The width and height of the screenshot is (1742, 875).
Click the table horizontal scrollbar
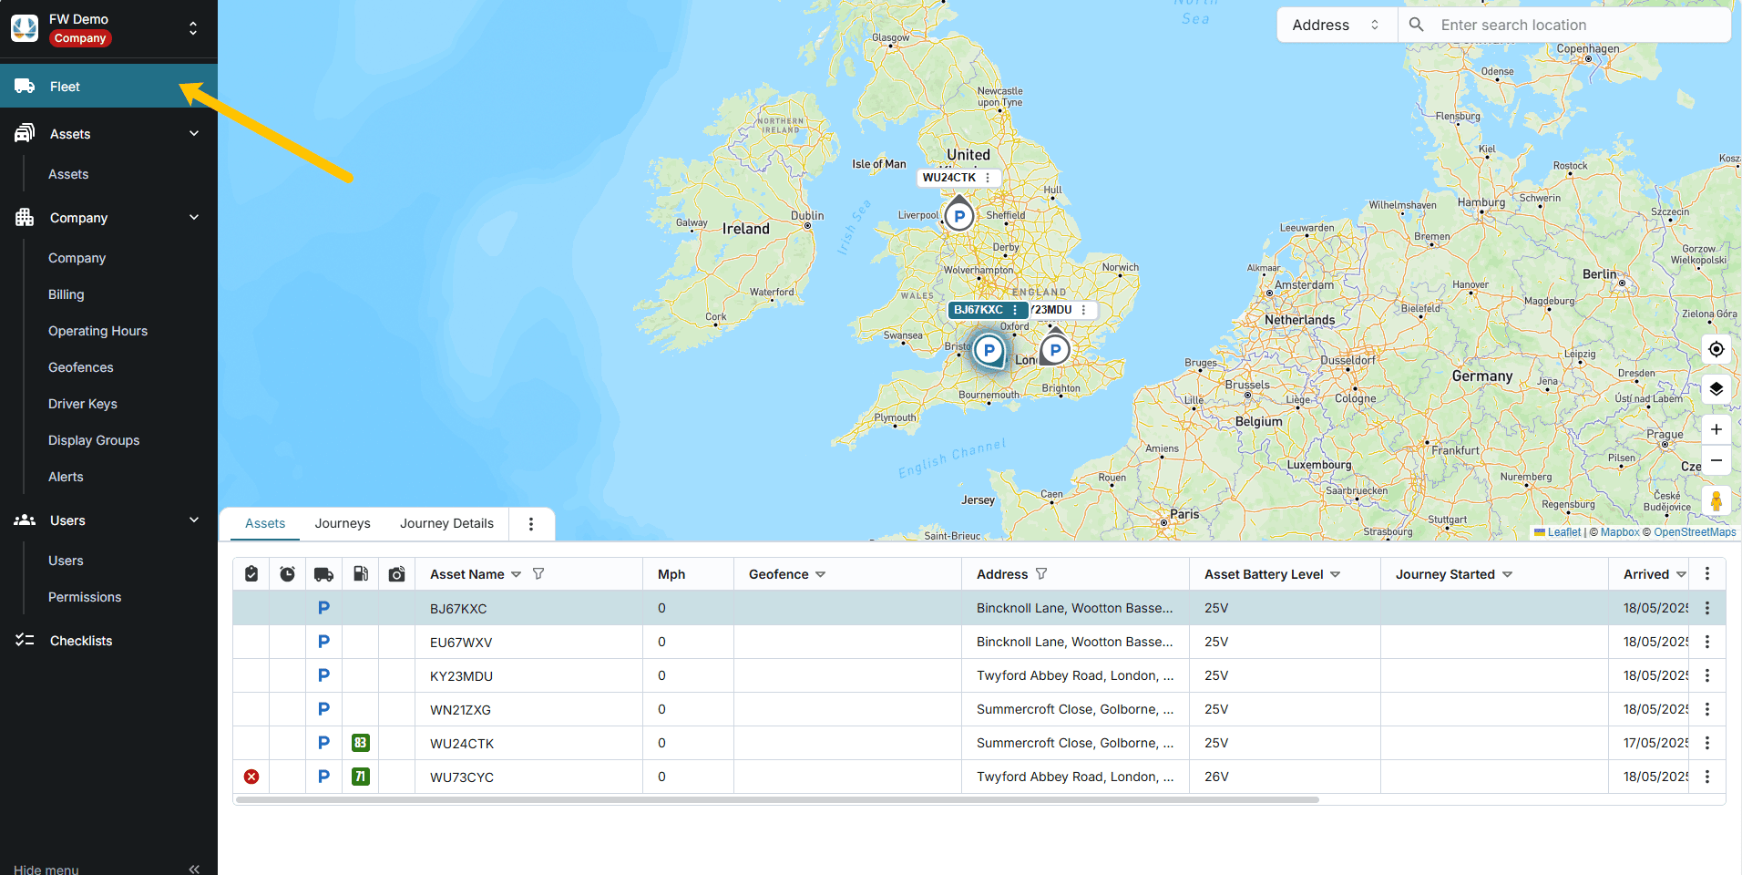click(x=776, y=800)
